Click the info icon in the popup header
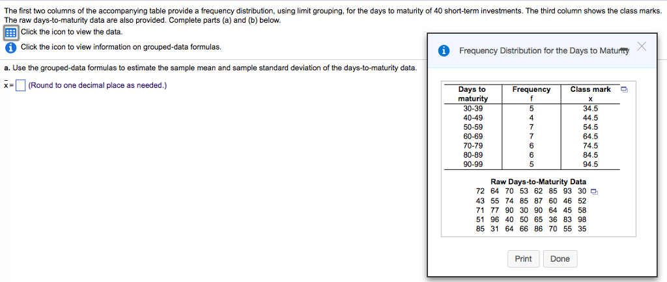This screenshot has width=667, height=282. click(444, 51)
